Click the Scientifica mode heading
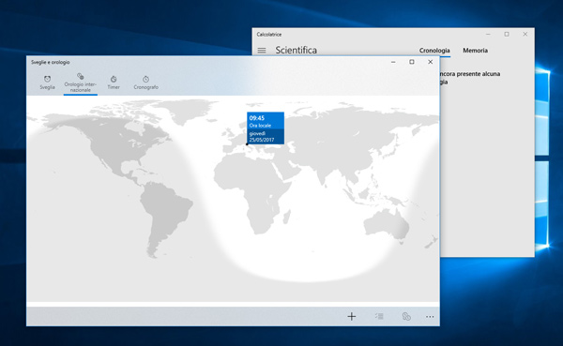 (x=297, y=51)
